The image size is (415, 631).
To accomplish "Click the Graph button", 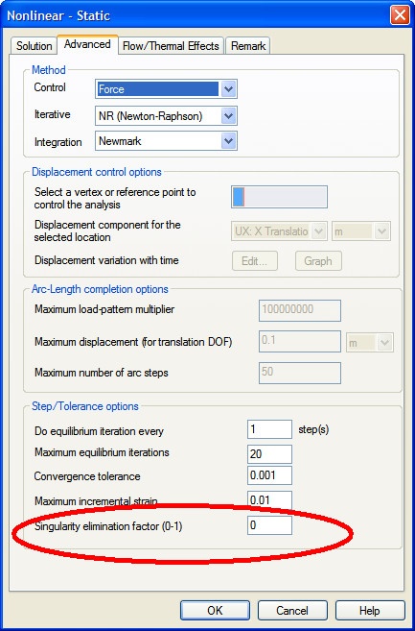I will pos(318,261).
